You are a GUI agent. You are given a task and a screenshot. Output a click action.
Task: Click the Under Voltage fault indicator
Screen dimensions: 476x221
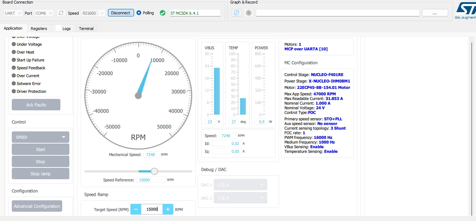(14, 44)
